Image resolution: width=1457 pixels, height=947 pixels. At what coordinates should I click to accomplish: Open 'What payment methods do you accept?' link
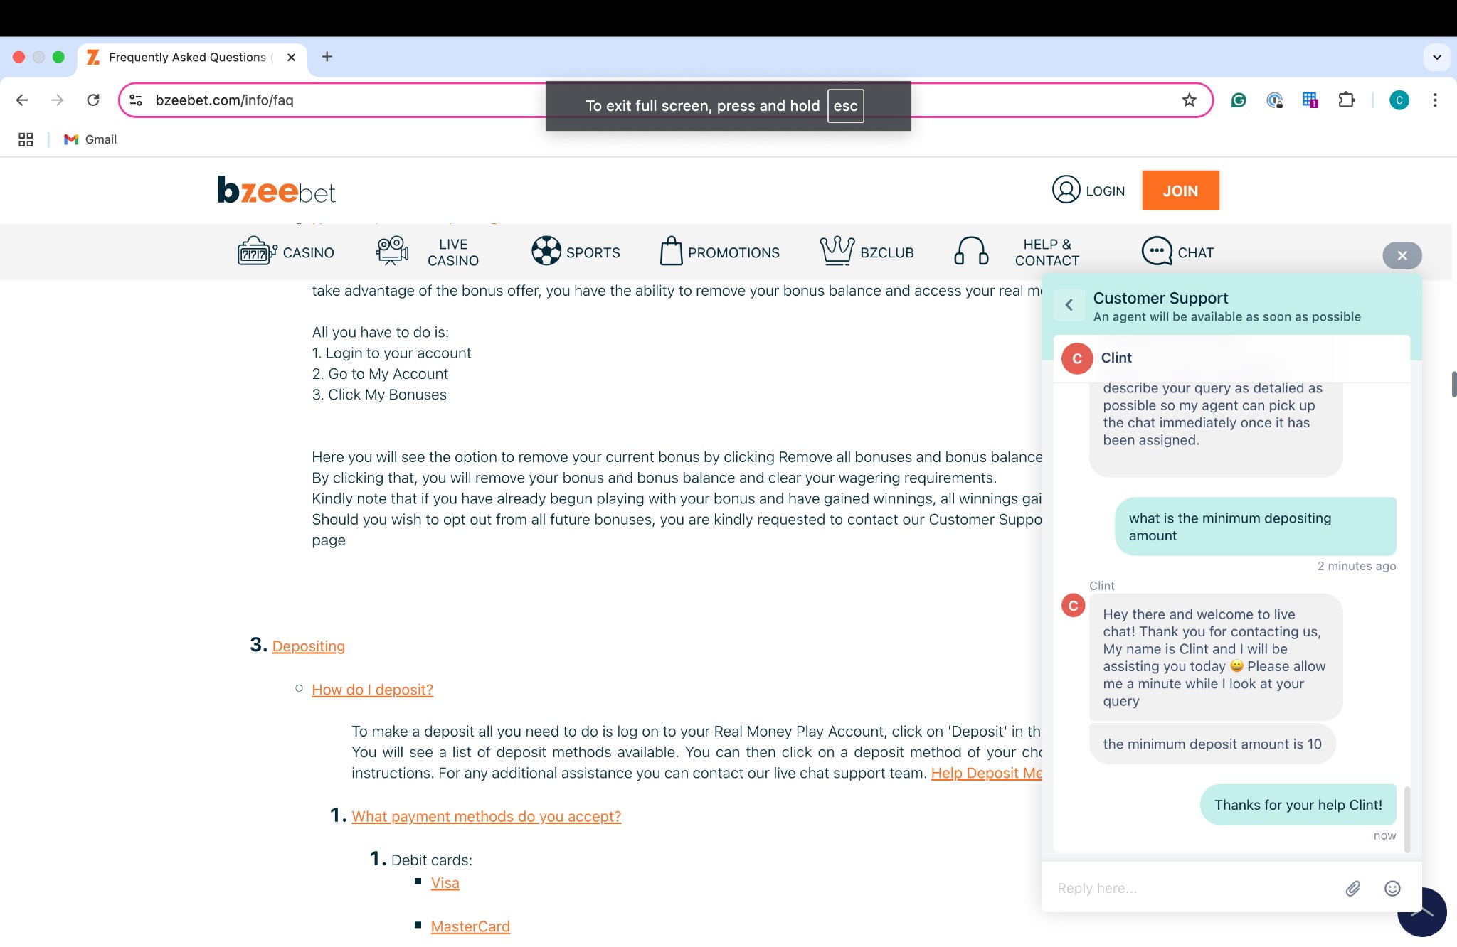coord(486,817)
